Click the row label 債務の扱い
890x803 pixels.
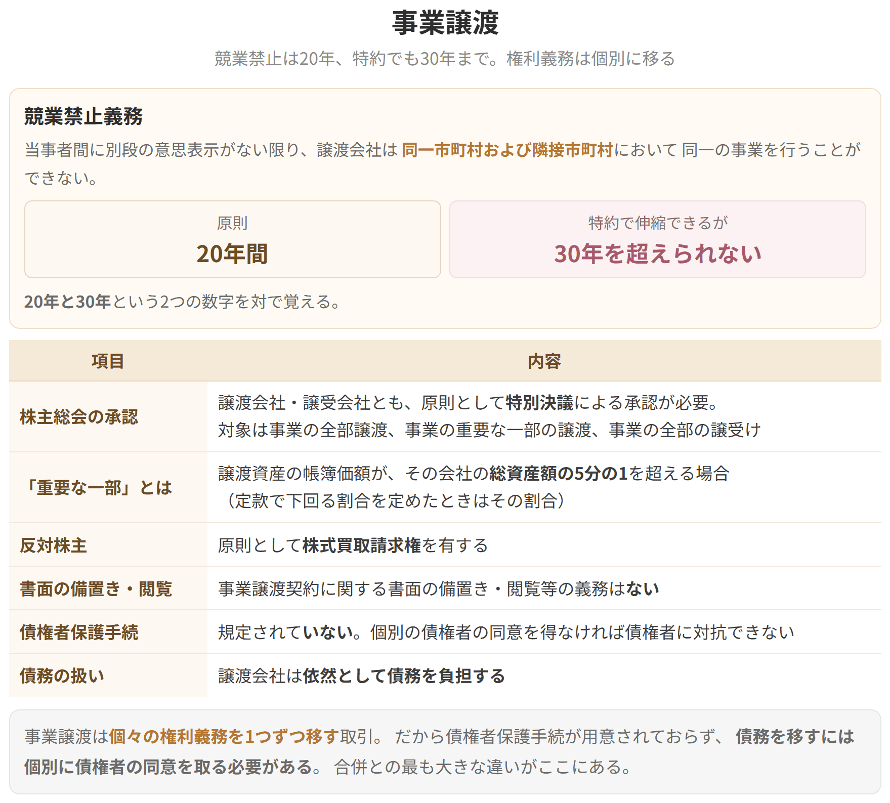(62, 676)
